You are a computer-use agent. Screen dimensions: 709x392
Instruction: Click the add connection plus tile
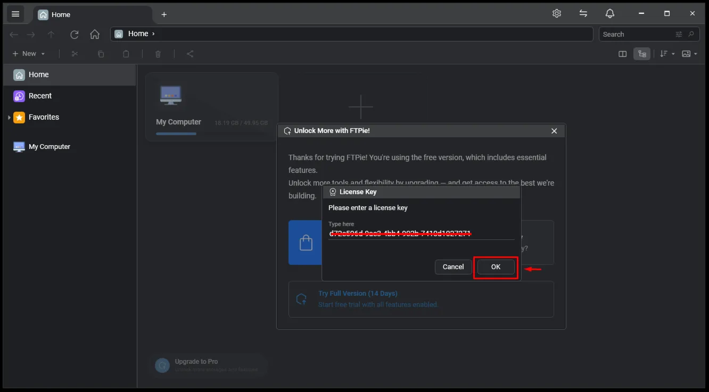[x=360, y=107]
